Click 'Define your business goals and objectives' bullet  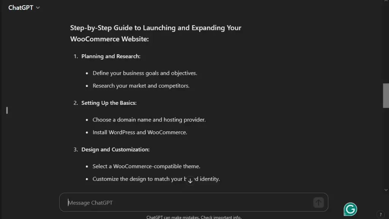coord(145,73)
